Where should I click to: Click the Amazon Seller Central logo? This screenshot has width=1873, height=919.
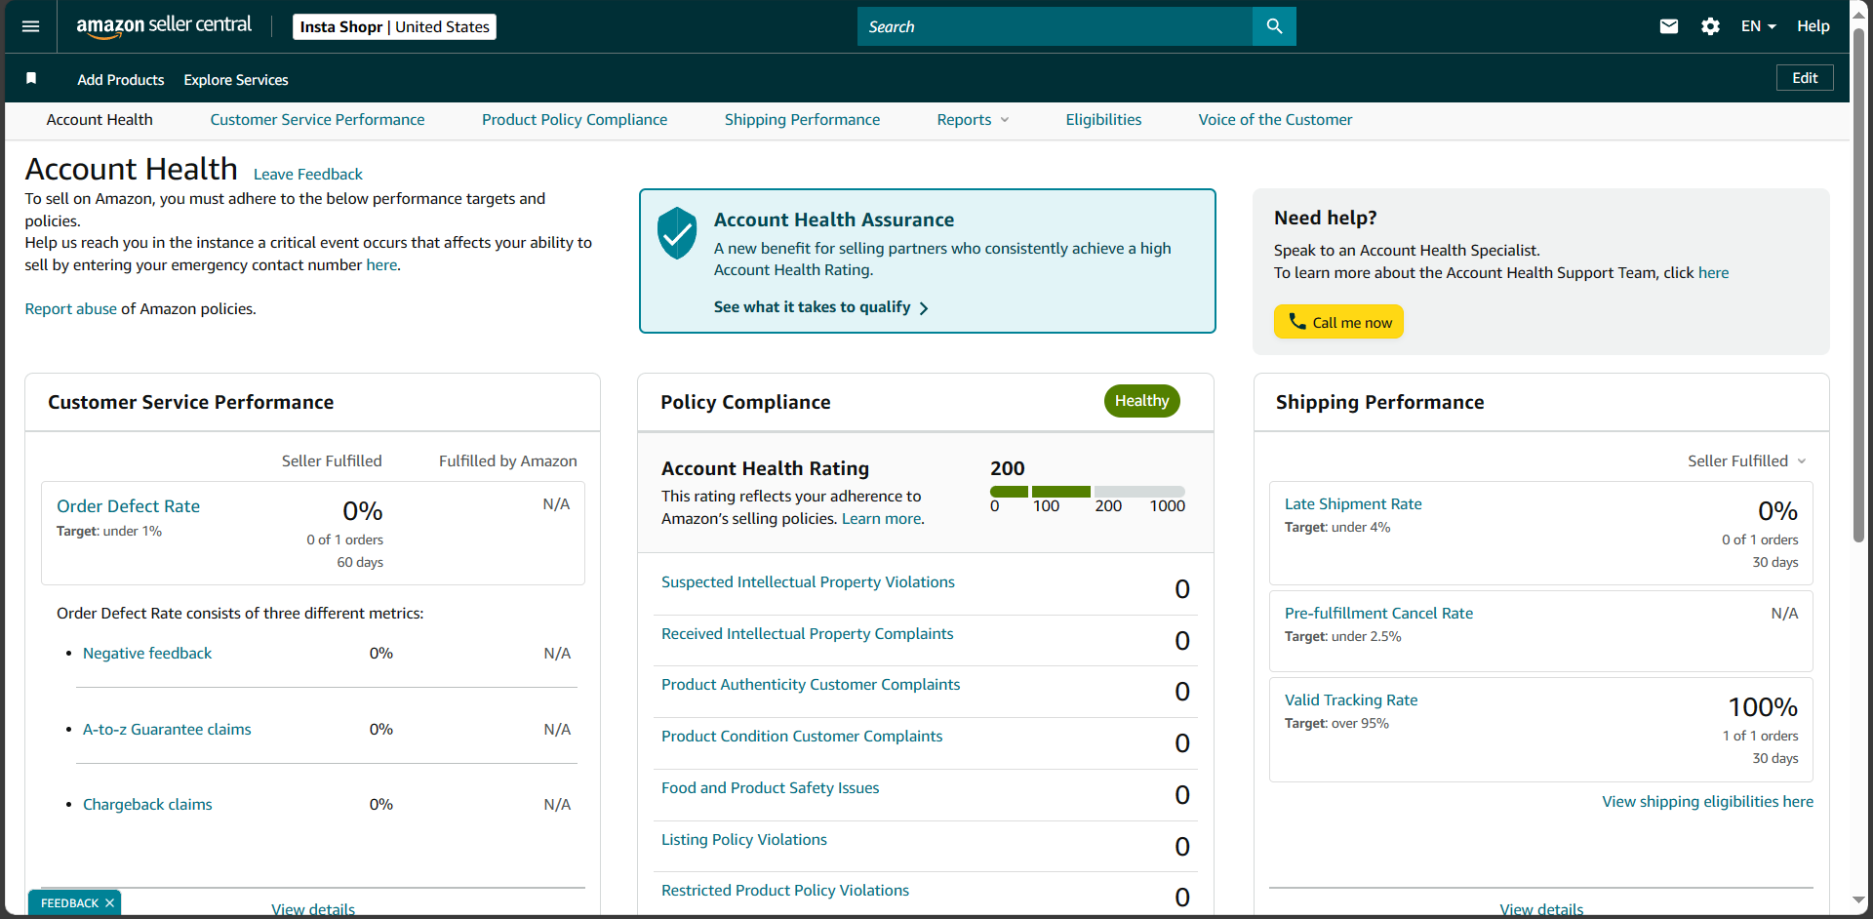point(164,26)
